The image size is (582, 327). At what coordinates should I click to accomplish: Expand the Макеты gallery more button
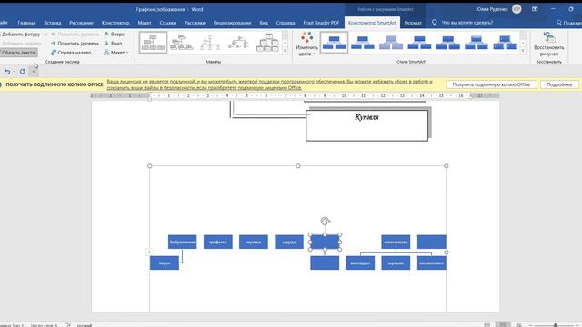pyautogui.click(x=285, y=51)
